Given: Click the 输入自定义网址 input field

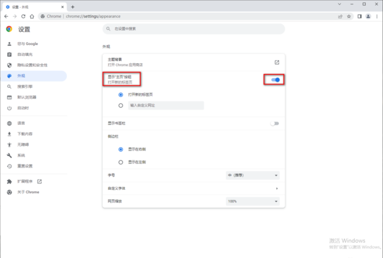Looking at the screenshot, I should [x=166, y=105].
